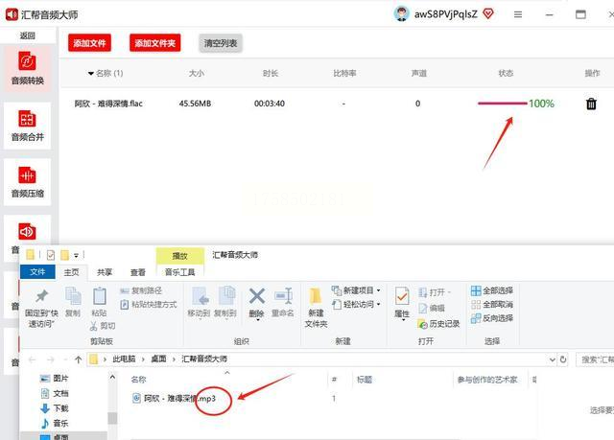This screenshot has width=614, height=440.
Task: Click the 复制 copy icon in ribbon
Action: click(x=73, y=296)
